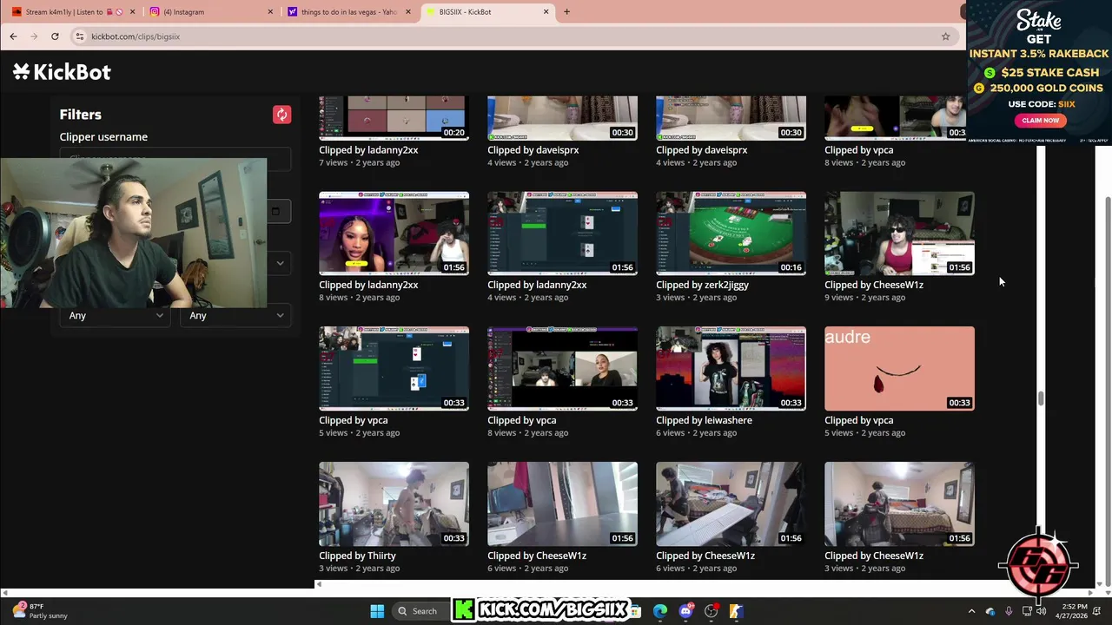This screenshot has height=625, width=1112.
Task: Click the CLAIM NOW button in the Stake ad
Action: (x=1040, y=121)
